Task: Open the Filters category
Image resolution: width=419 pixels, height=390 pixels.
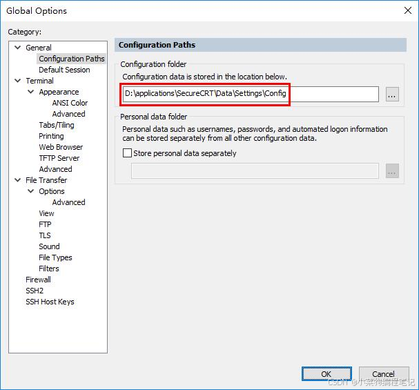Action: [48, 269]
